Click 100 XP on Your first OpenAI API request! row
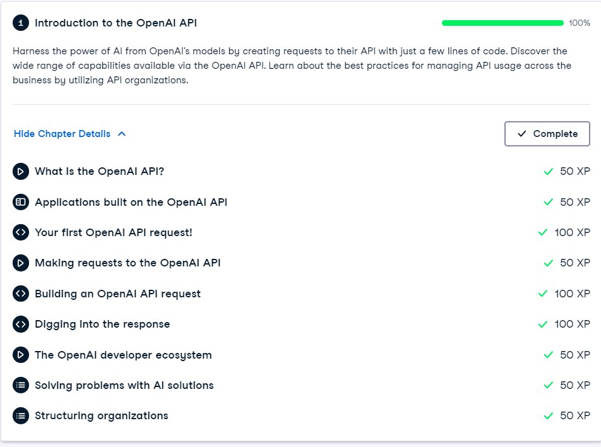Screen dimensions: 601x447 (572, 232)
